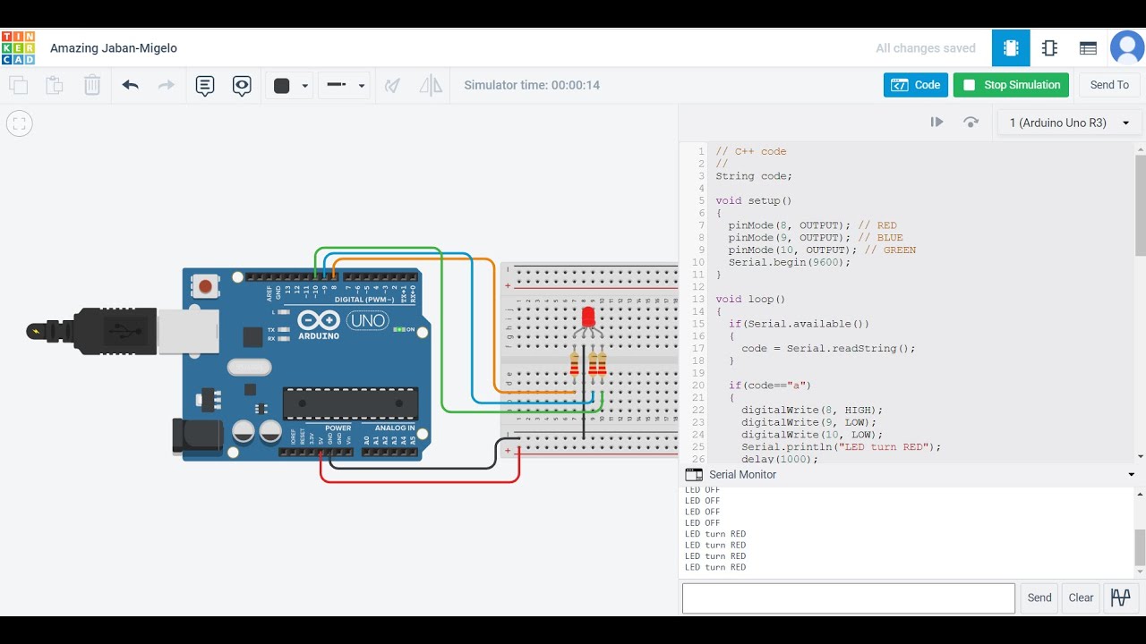Click the zoom to fit icon

pyautogui.click(x=20, y=123)
